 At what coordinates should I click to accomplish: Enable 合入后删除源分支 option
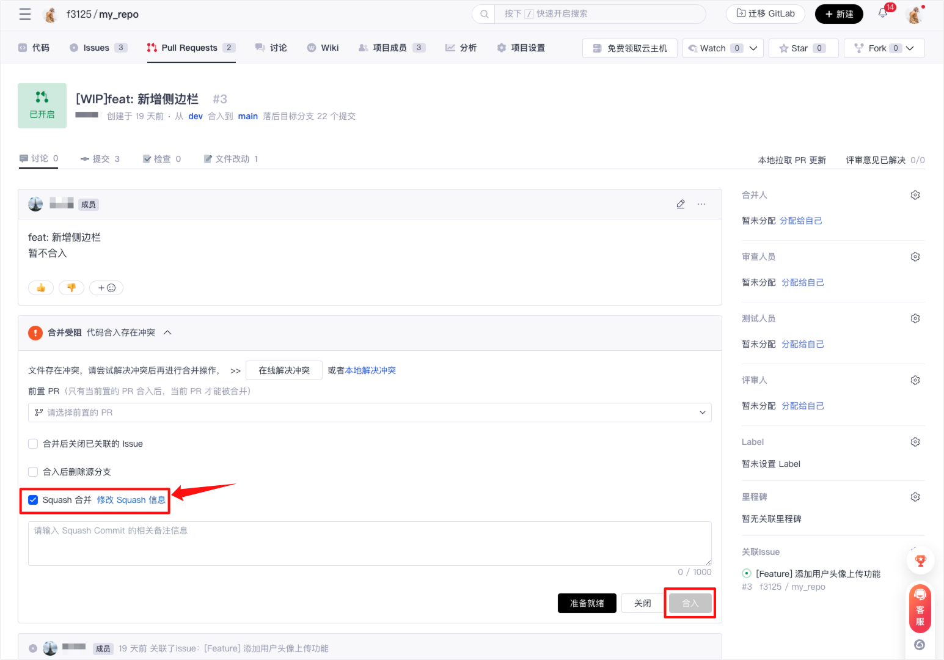33,471
